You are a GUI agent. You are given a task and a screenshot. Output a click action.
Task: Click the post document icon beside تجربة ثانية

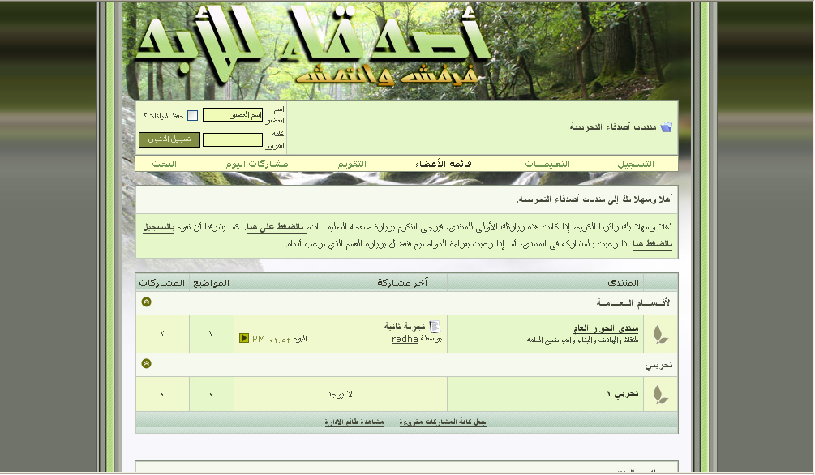pyautogui.click(x=435, y=327)
